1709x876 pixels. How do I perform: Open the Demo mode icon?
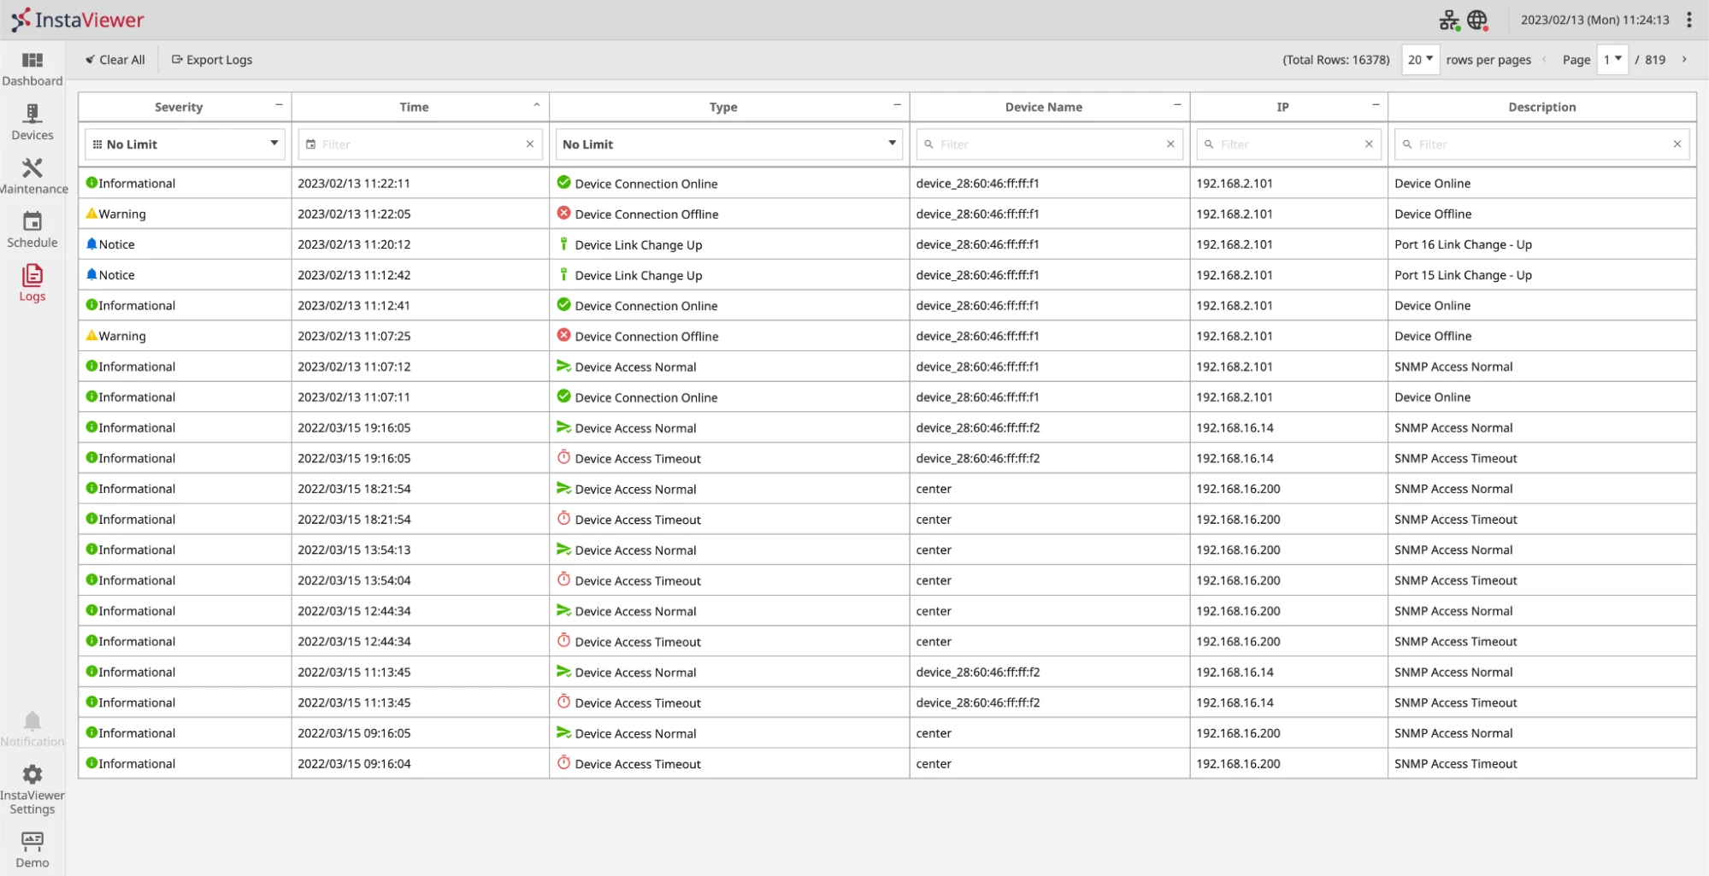point(32,850)
